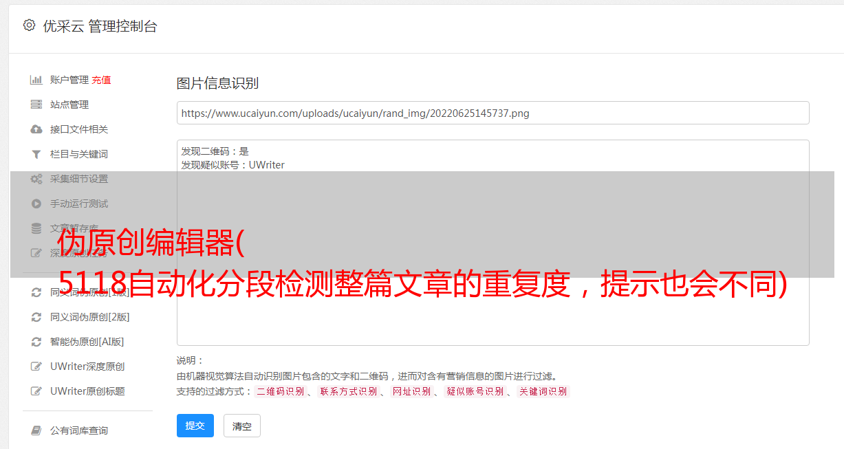Image resolution: width=844 pixels, height=449 pixels.
Task: Click the 发现疑似账号：UWriter result line
Action: 232,165
